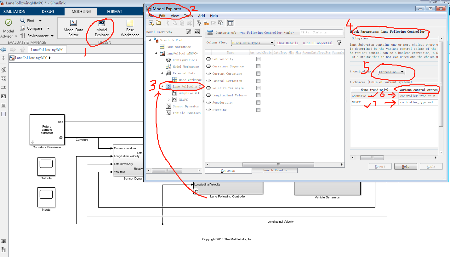
Task: Open Base Workspace in the Design section
Action: [x=130, y=29]
